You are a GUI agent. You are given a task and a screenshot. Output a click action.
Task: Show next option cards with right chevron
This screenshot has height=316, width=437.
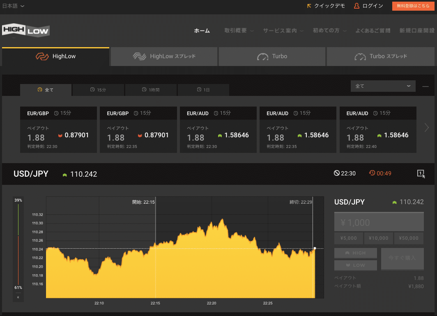[426, 128]
